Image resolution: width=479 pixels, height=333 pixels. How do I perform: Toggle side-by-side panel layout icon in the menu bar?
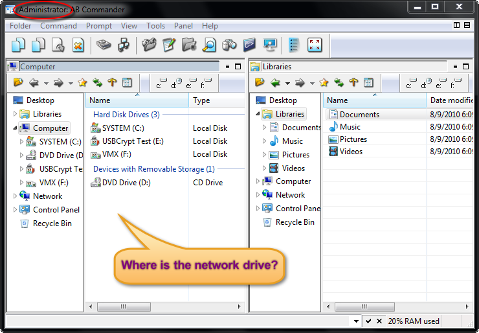[457, 25]
